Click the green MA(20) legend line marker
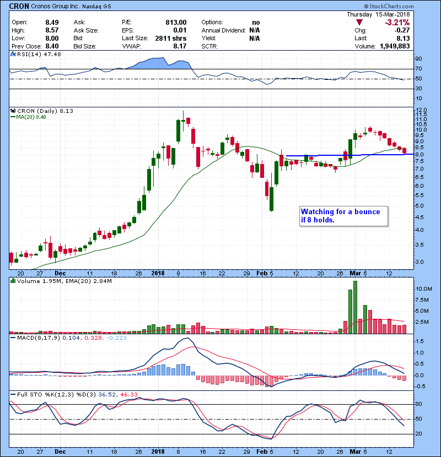Viewport: 441px width, 457px height. (x=13, y=117)
